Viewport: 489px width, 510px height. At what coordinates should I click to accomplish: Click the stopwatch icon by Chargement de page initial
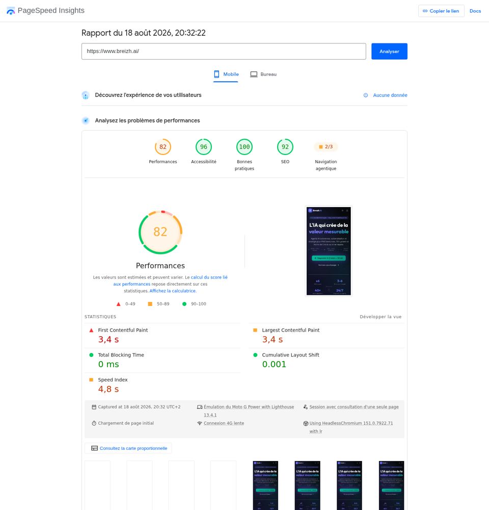click(x=94, y=423)
